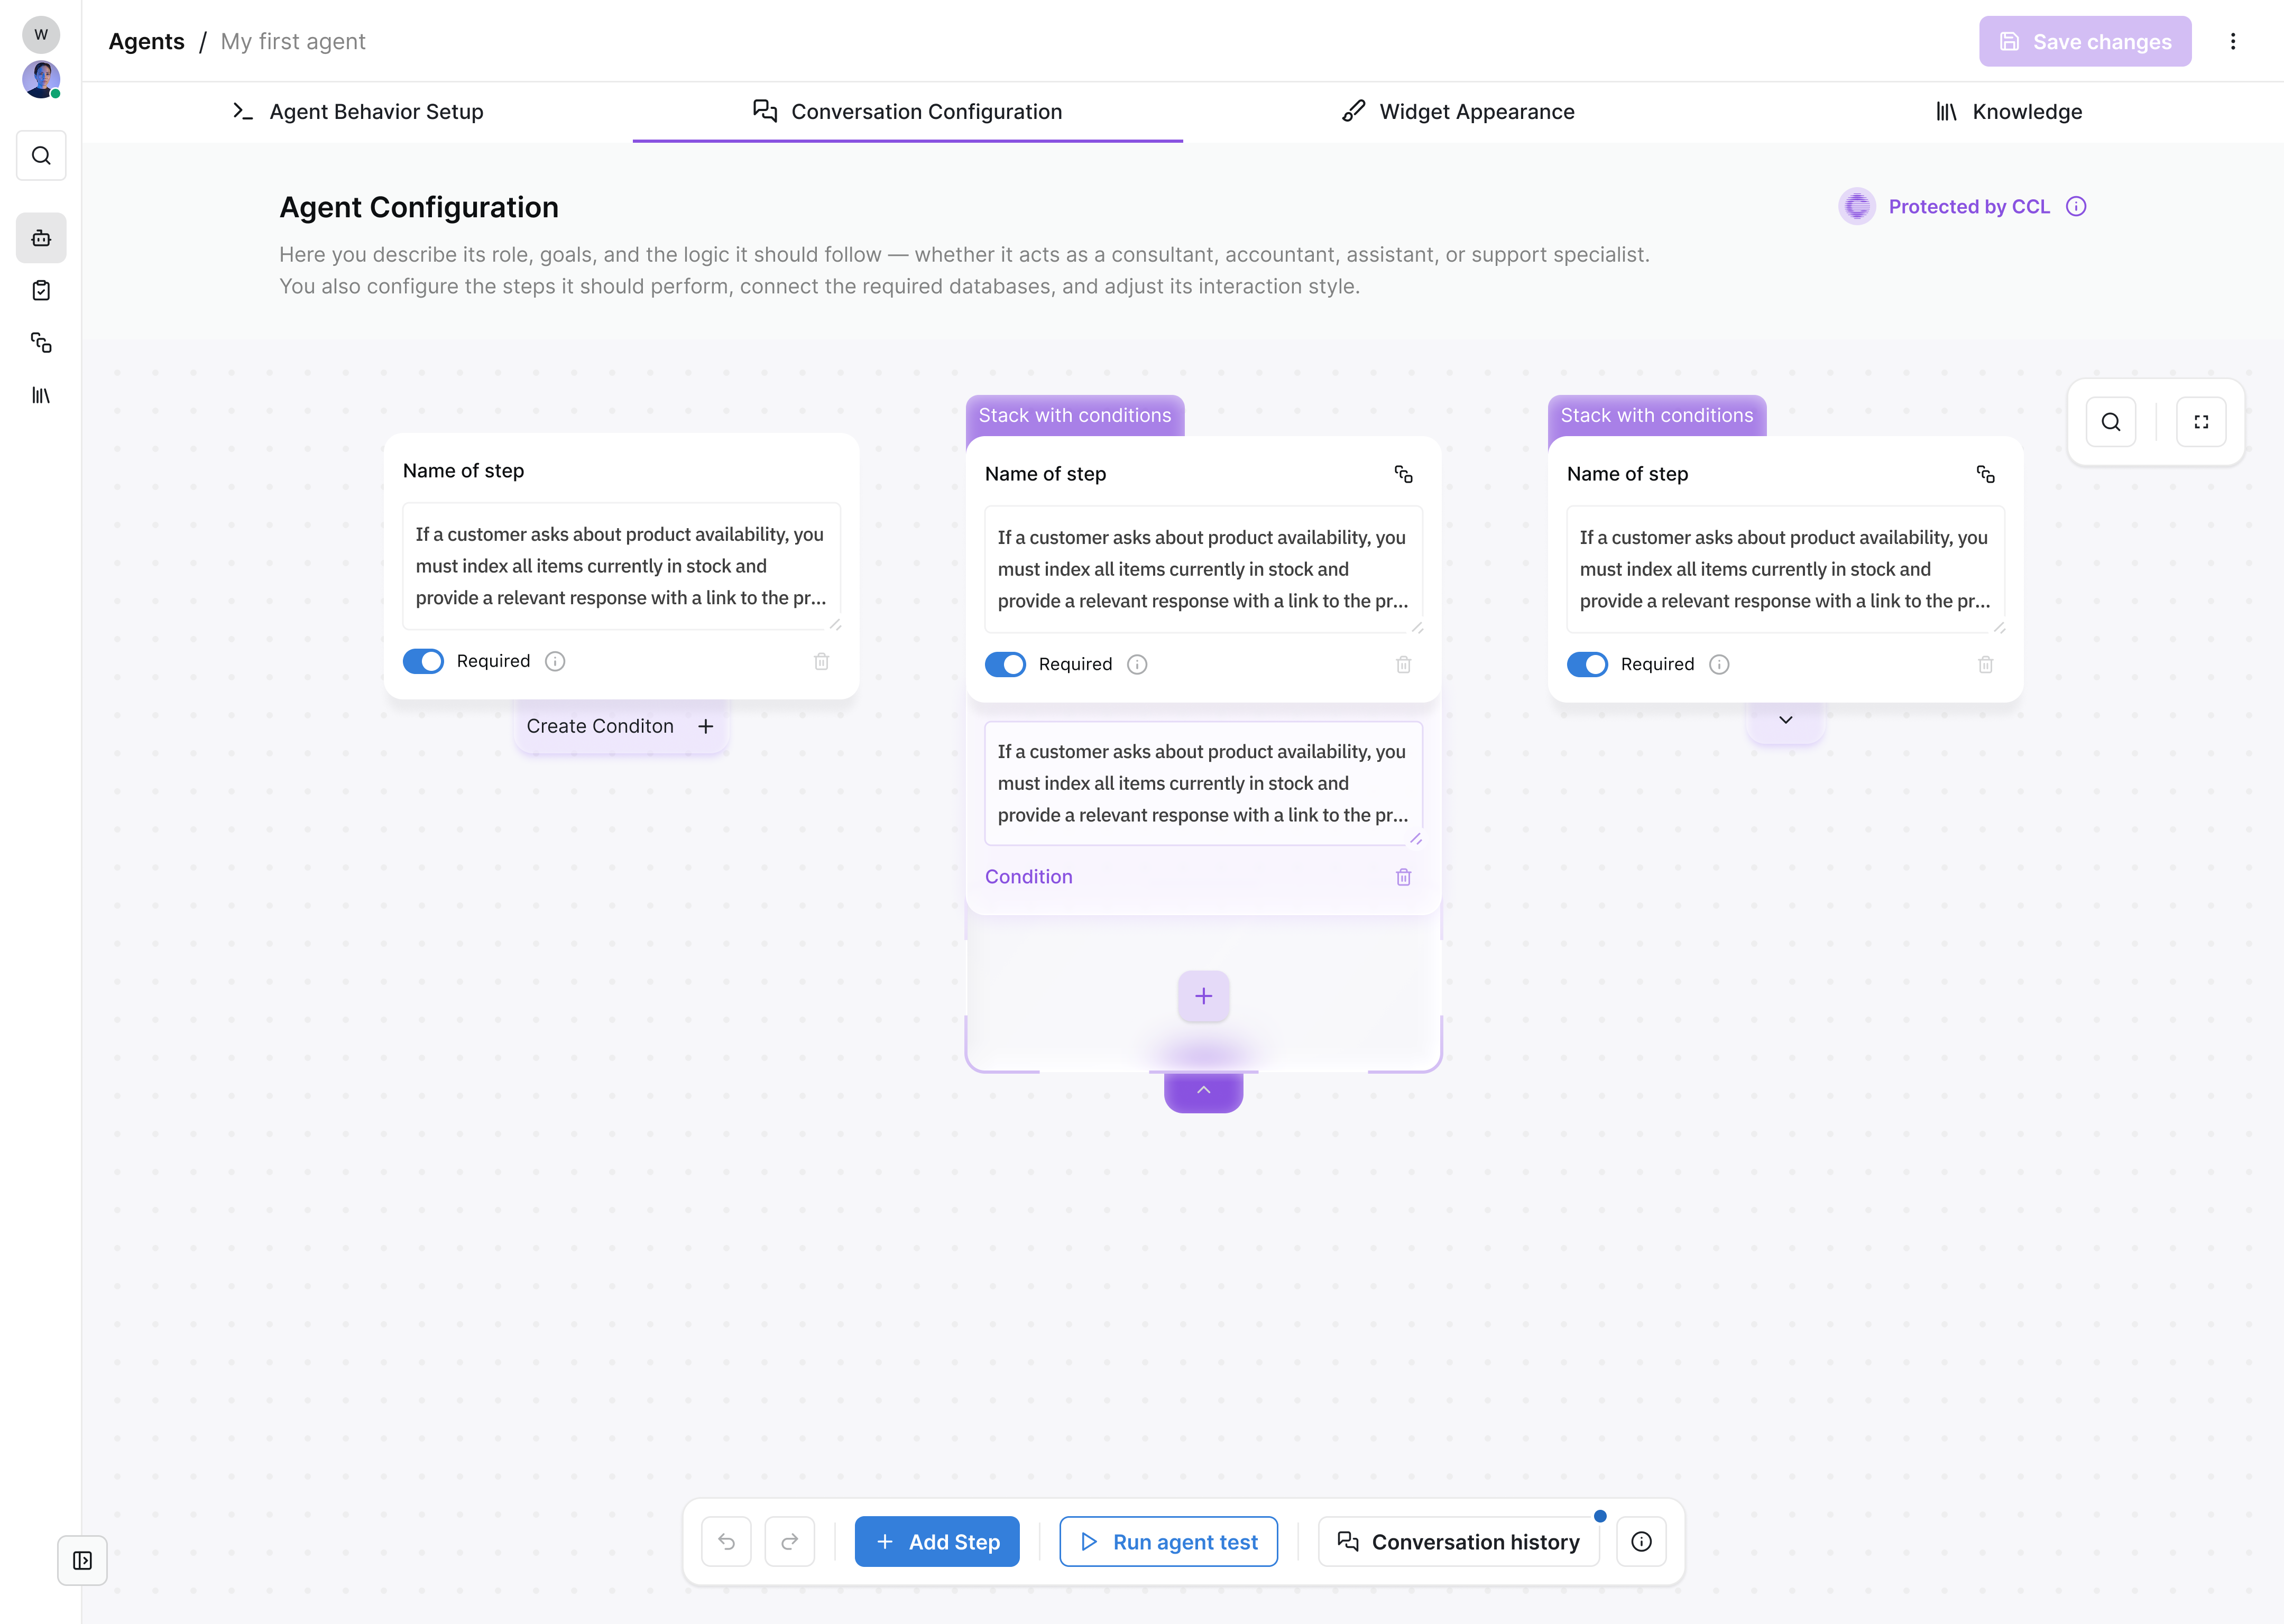The image size is (2284, 1624).
Task: Open the three-dot more options menu
Action: [x=2232, y=41]
